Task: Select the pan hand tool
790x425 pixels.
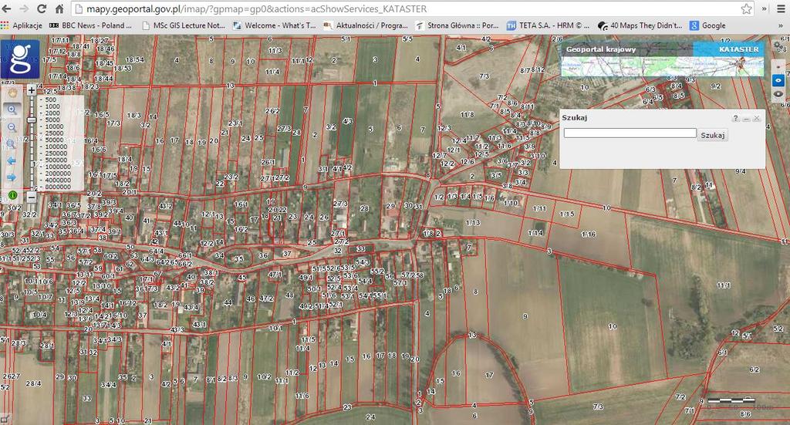Action: 12,93
